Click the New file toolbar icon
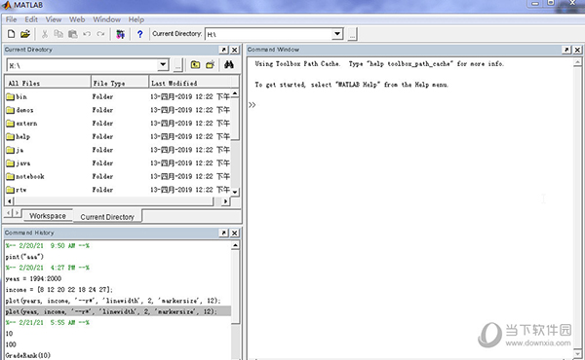Viewport: 585px width, 360px height. tap(11, 34)
